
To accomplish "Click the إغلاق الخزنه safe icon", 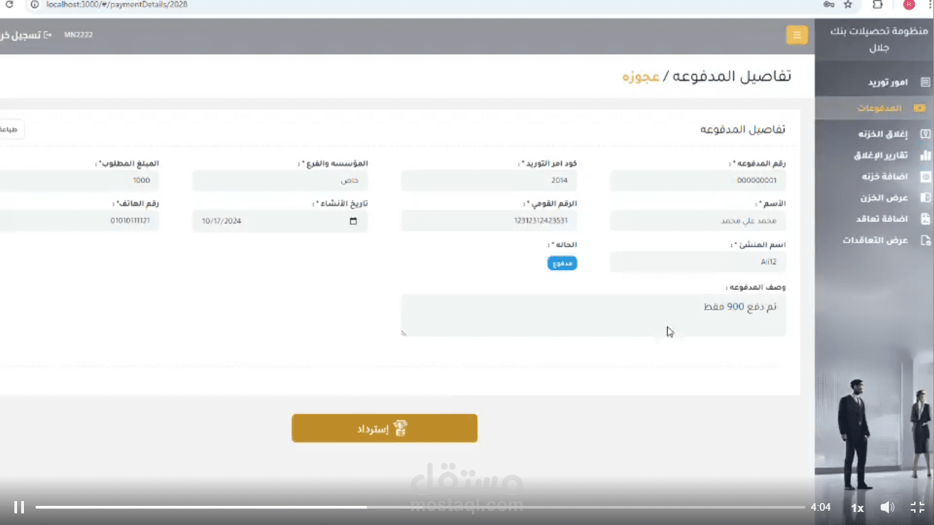I will coord(925,134).
